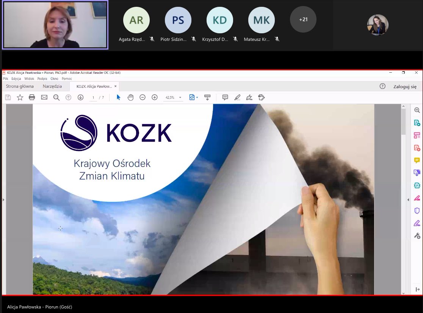Viewport: 423px width, 313px height.
Task: Send file by email envelope icon
Action: pos(44,97)
